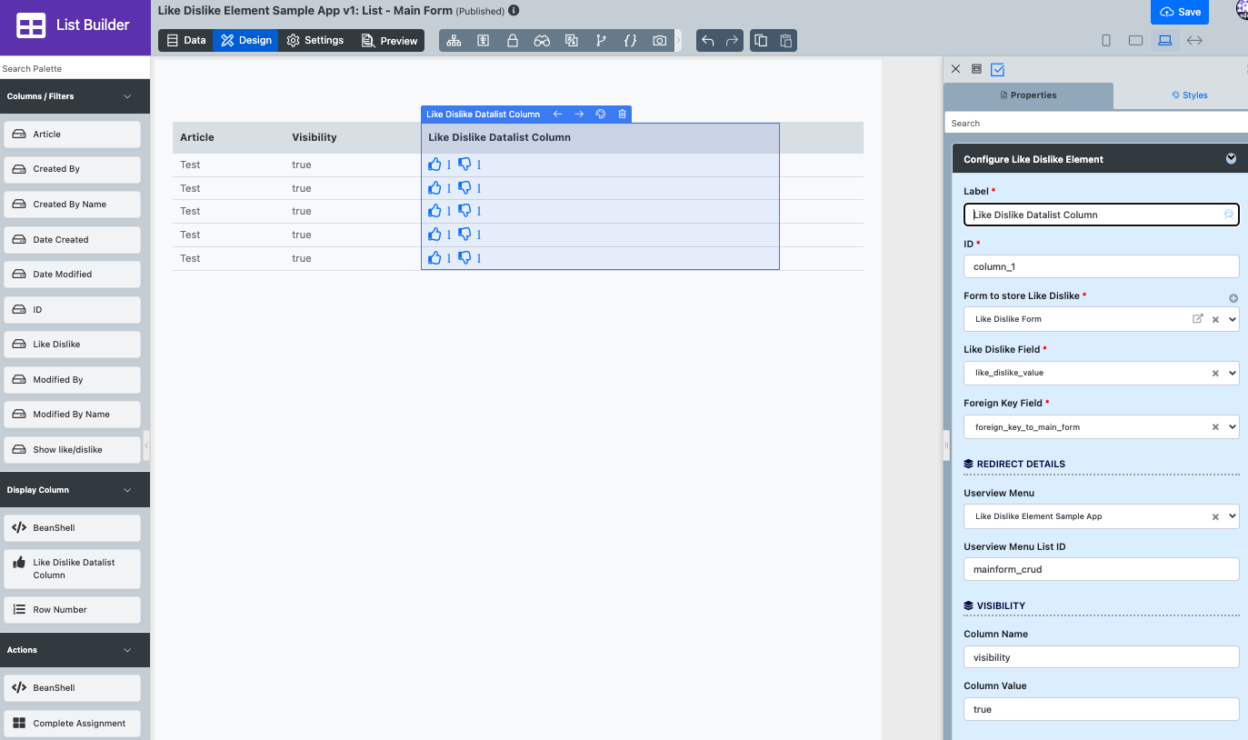Switch to mobile phone preview icon

point(1106,41)
